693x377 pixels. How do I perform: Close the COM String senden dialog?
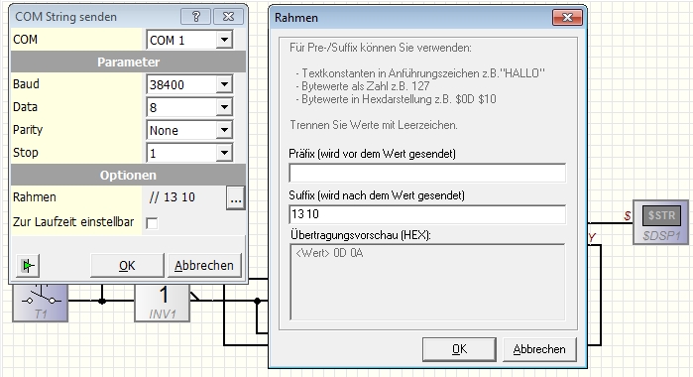click(228, 17)
